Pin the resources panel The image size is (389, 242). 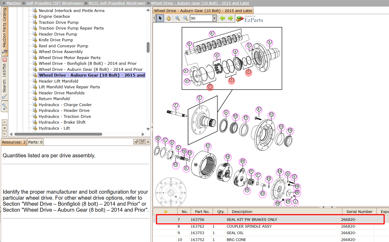136,142
